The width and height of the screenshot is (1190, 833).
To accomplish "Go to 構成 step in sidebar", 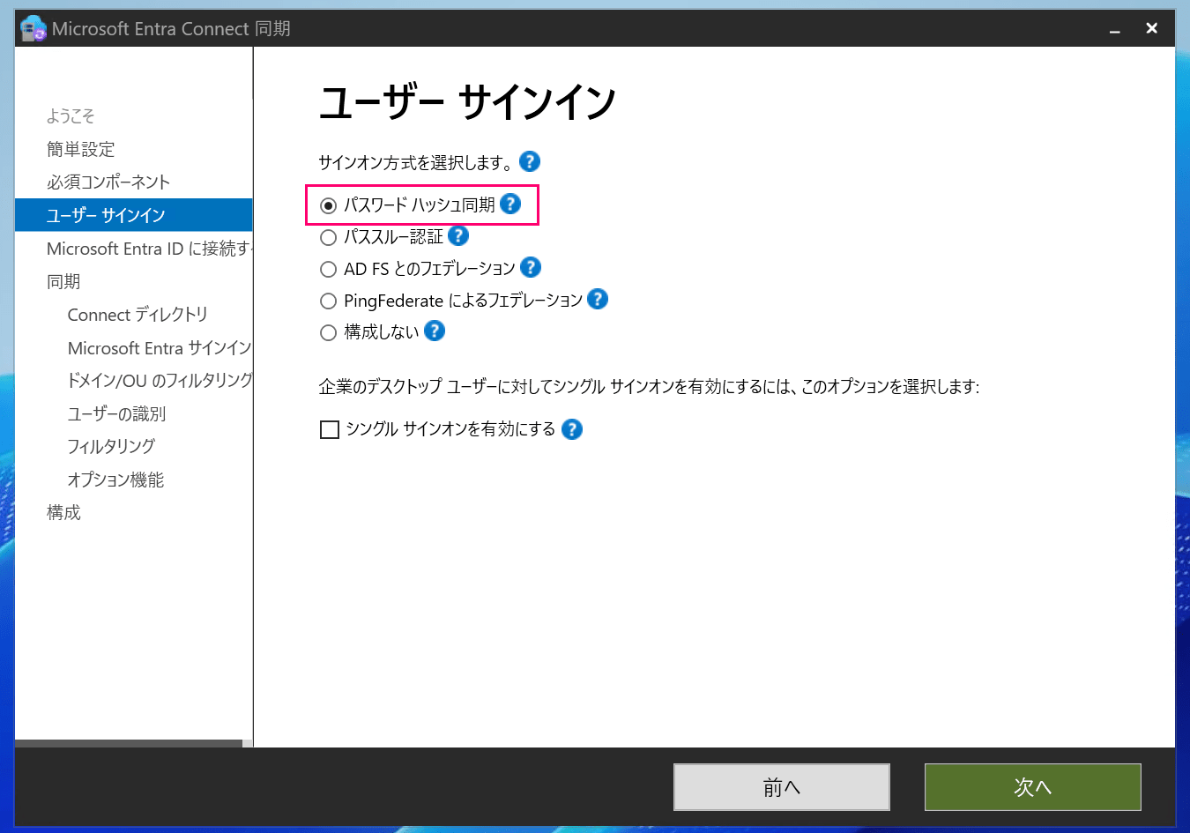I will (x=63, y=512).
